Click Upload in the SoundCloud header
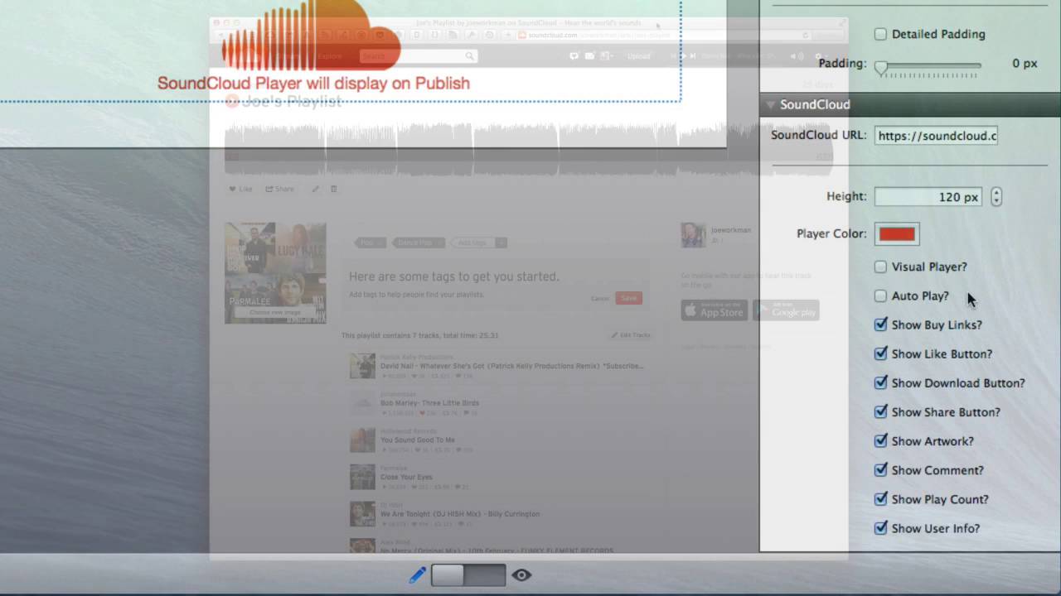The width and height of the screenshot is (1061, 596). pos(638,56)
